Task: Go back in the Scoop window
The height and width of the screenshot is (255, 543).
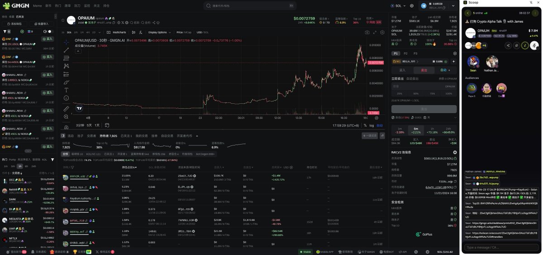Action: [468, 13]
